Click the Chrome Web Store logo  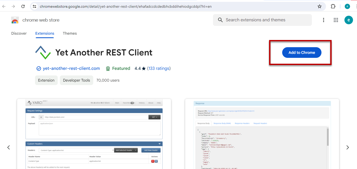click(x=15, y=20)
